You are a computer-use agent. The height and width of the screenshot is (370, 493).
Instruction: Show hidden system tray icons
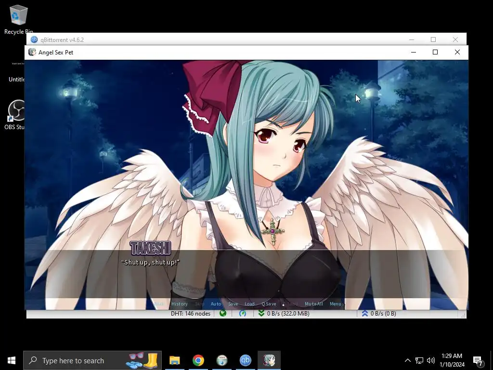(407, 360)
